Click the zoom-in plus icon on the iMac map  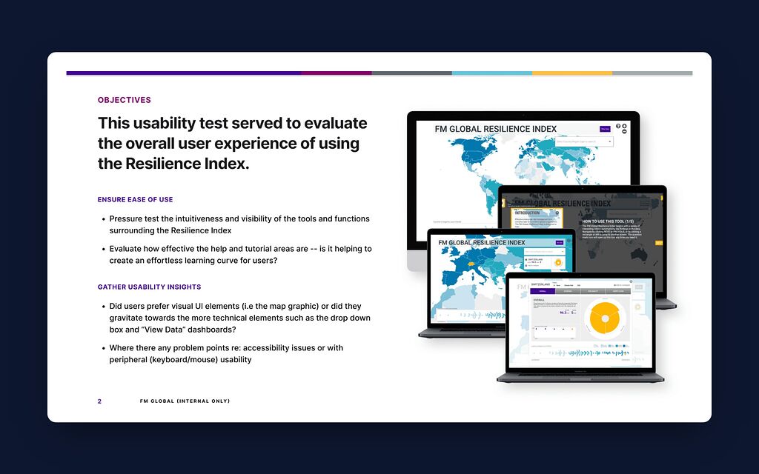(624, 126)
